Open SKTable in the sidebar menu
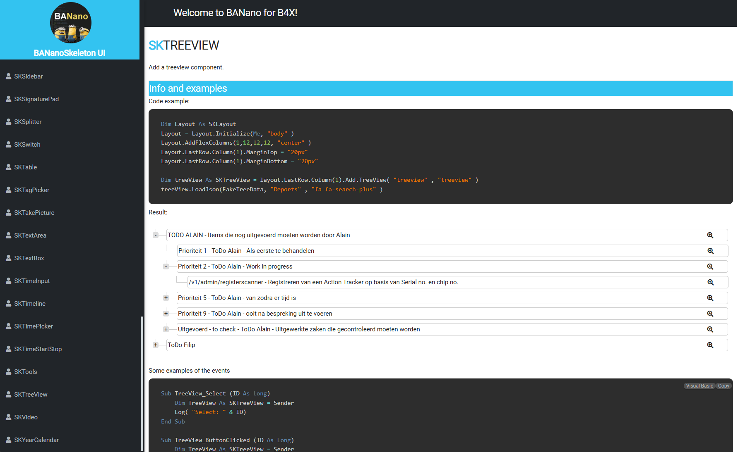Image resolution: width=738 pixels, height=452 pixels. [26, 167]
